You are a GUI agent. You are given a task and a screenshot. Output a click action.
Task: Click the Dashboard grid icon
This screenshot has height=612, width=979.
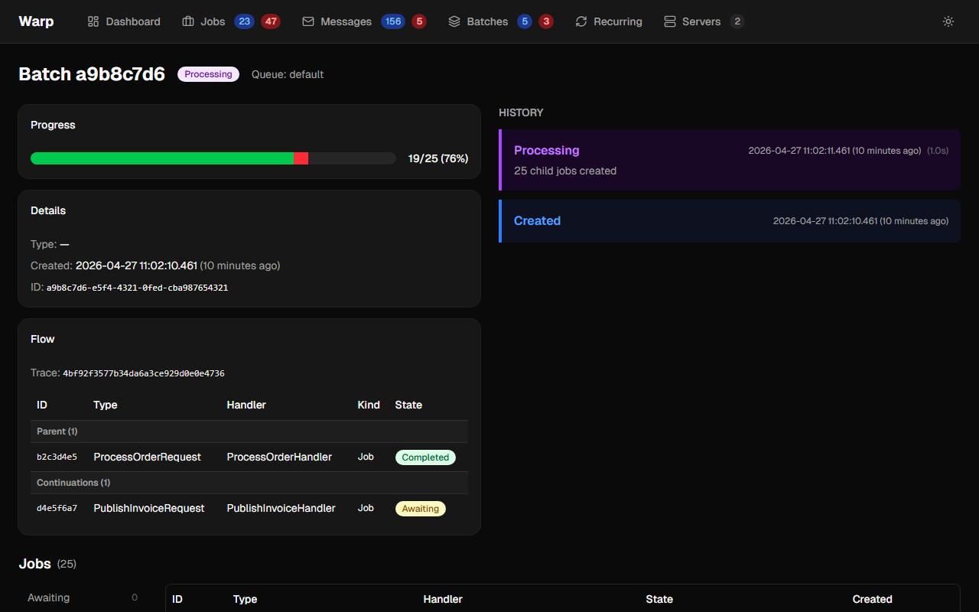(x=93, y=21)
